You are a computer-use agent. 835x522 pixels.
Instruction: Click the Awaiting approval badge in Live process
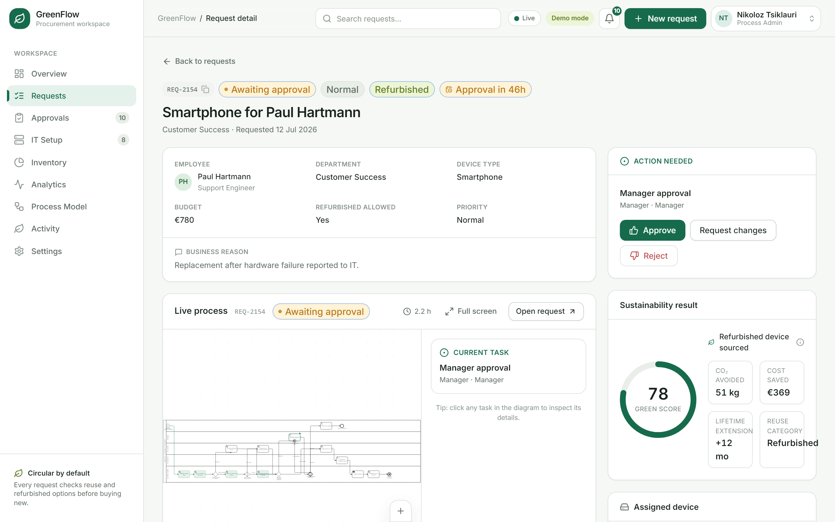[x=321, y=311]
